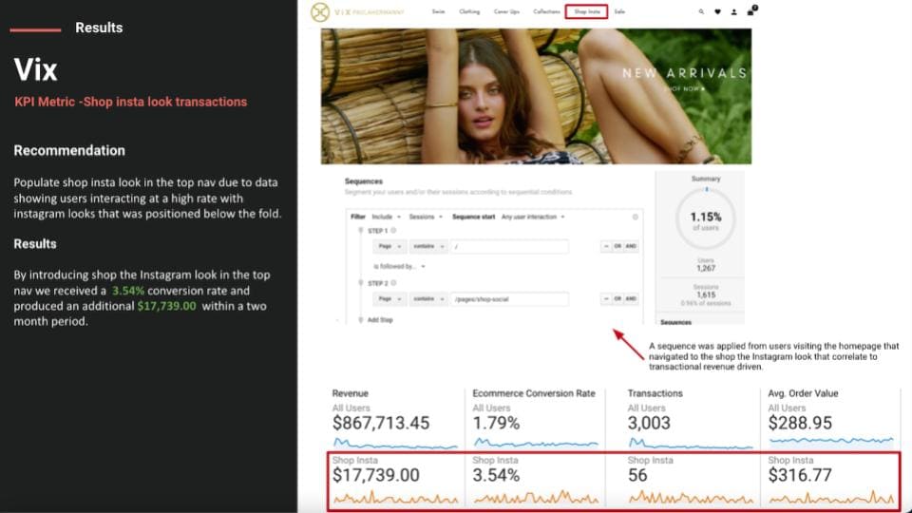Open the Sale menu item

pos(619,11)
